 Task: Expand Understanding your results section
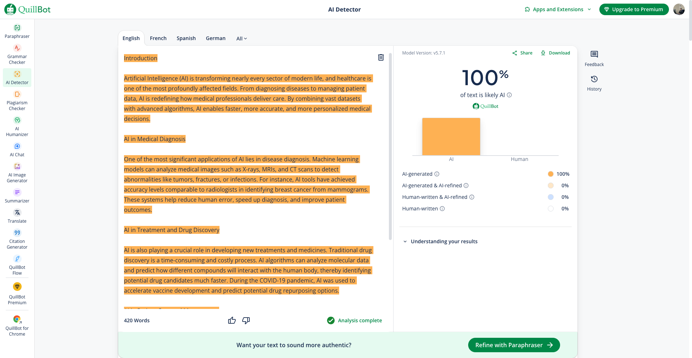[444, 241]
